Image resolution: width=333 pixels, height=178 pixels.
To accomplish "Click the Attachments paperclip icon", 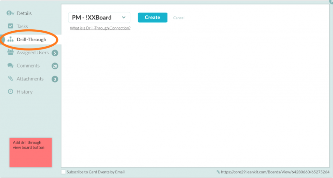I will [10, 78].
